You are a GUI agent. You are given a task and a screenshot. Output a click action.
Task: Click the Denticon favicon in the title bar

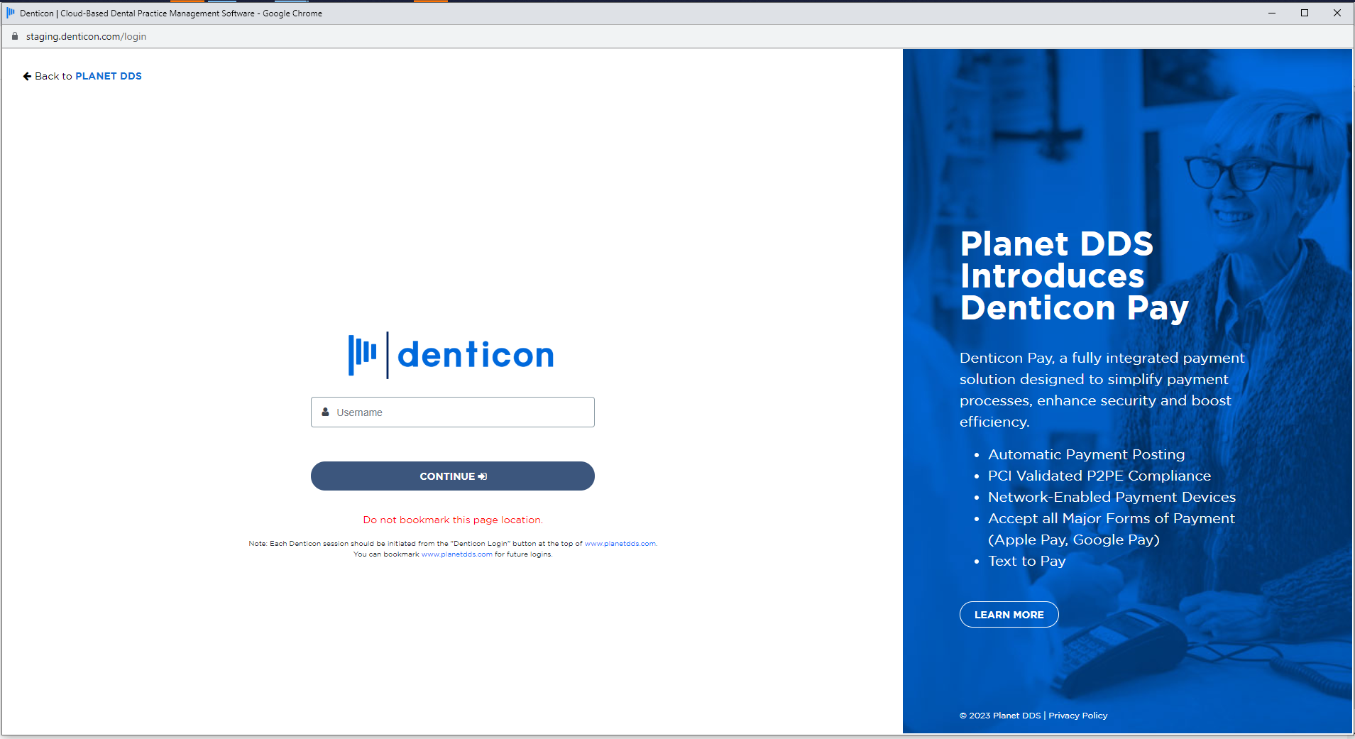(x=10, y=13)
